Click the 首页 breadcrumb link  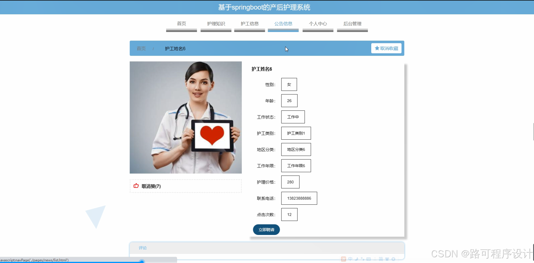[141, 49]
